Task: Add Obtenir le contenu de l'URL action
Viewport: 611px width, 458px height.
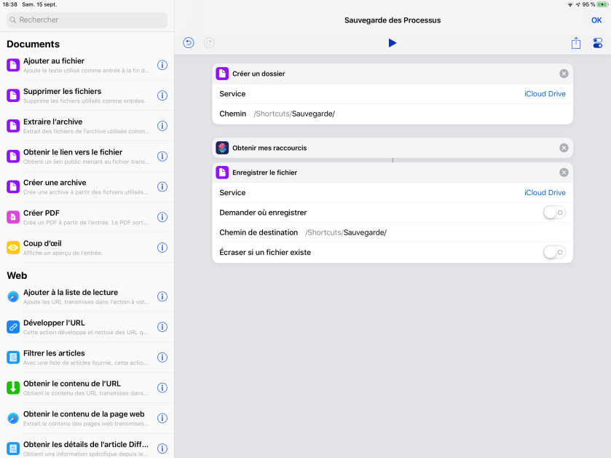Action: coord(80,387)
